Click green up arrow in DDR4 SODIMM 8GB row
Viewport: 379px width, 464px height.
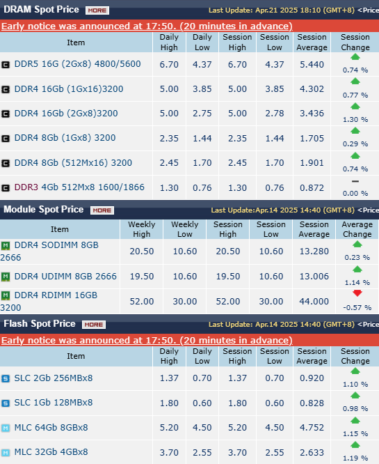click(x=357, y=244)
